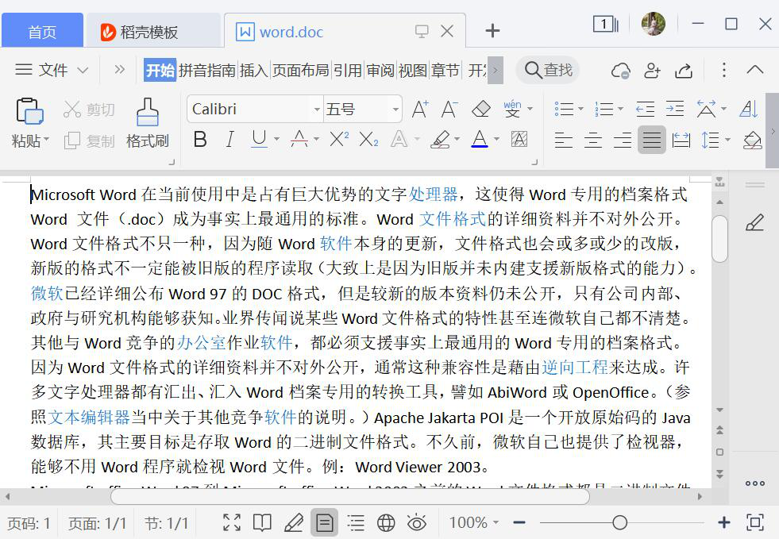
Task: Click the Format Painter (格式刷) icon
Action: [x=147, y=113]
